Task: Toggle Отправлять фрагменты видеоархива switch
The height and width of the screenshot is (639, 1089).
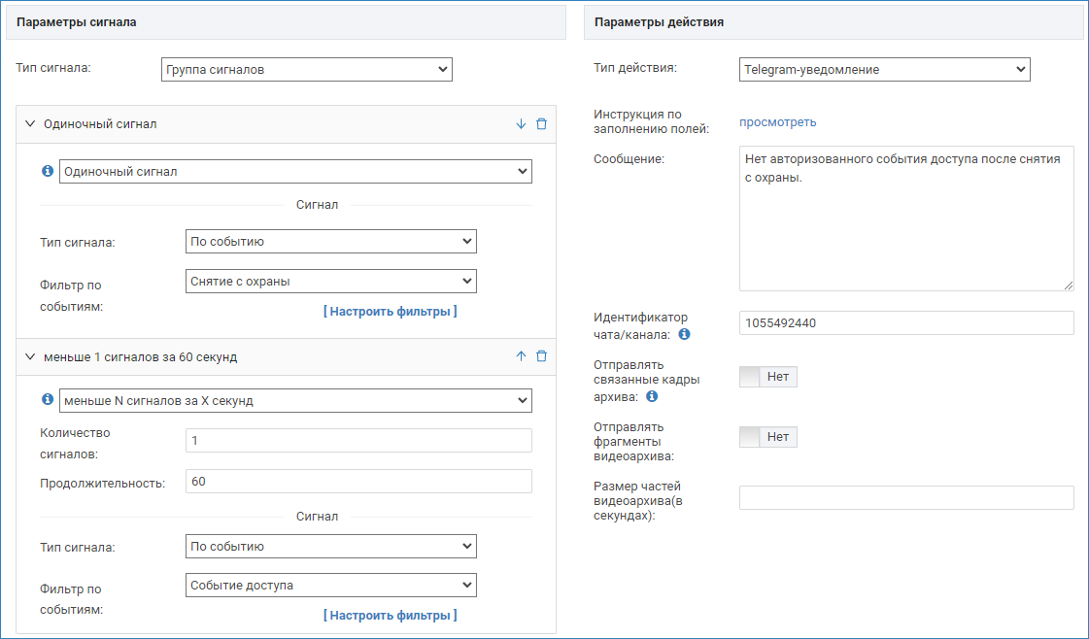Action: (768, 437)
